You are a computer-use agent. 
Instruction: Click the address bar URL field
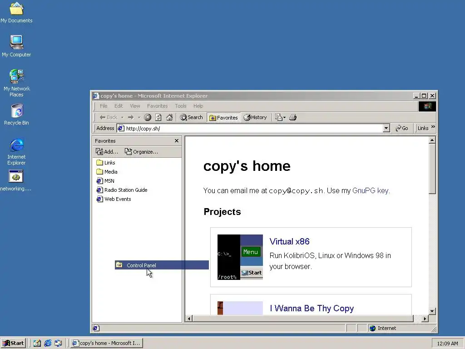pyautogui.click(x=253, y=128)
